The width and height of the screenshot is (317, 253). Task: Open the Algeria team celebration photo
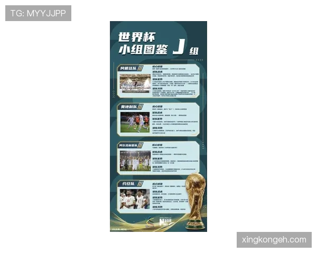tap(135, 161)
